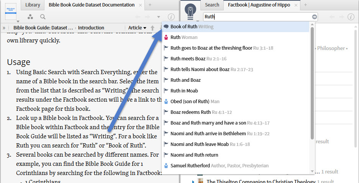Click the three-dot visual filter icon
The height and width of the screenshot is (183, 359).
click(x=30, y=17)
